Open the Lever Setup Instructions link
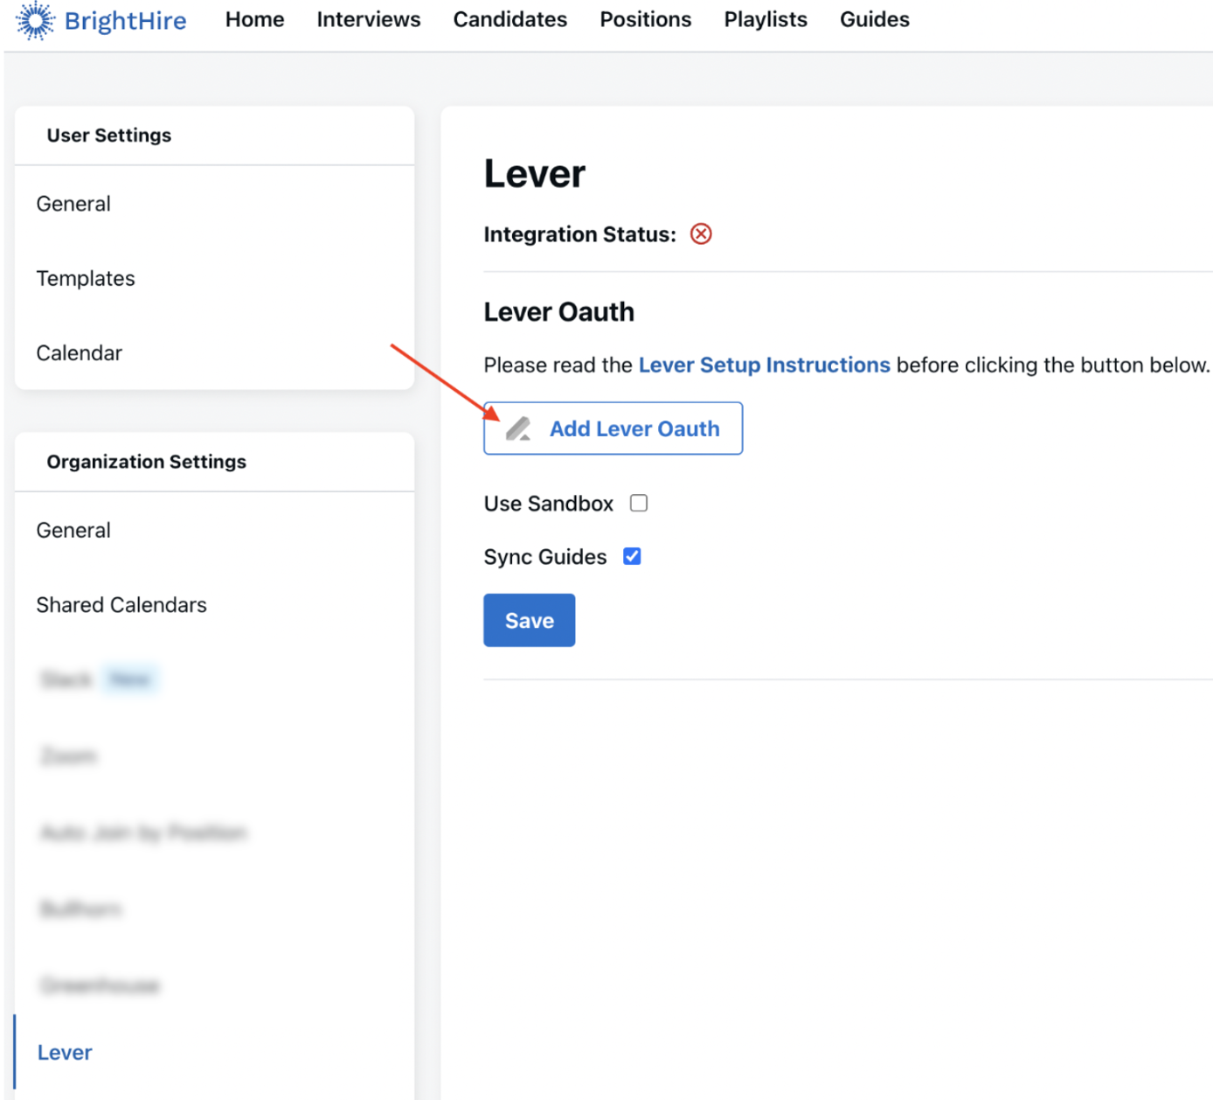This screenshot has width=1213, height=1100. (764, 365)
